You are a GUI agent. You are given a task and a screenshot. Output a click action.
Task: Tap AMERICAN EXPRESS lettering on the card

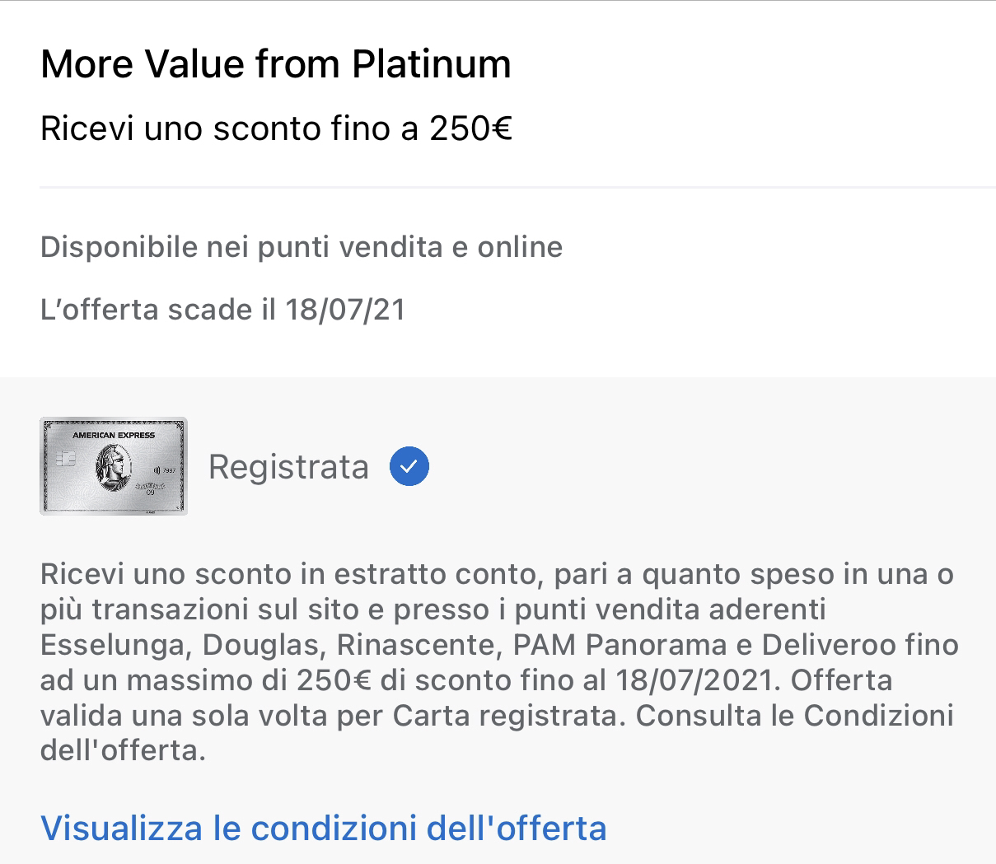[x=114, y=435]
